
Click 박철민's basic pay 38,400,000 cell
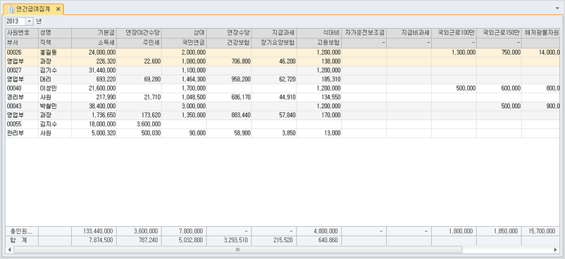tap(94, 106)
